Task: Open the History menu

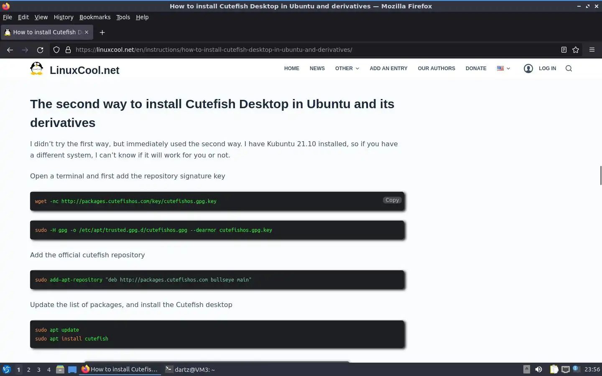Action: coord(64,17)
